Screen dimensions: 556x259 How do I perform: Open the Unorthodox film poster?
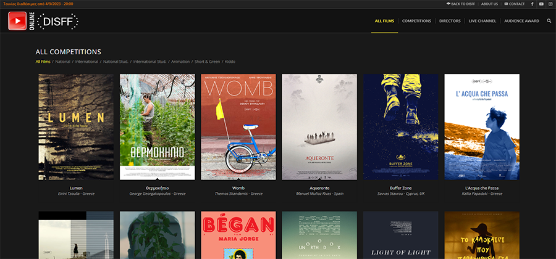(319, 236)
